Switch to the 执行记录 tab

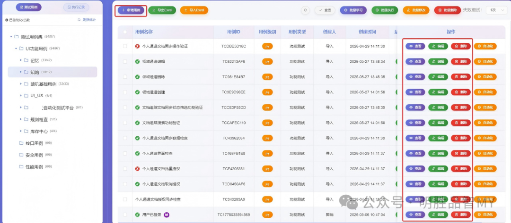(76, 7)
